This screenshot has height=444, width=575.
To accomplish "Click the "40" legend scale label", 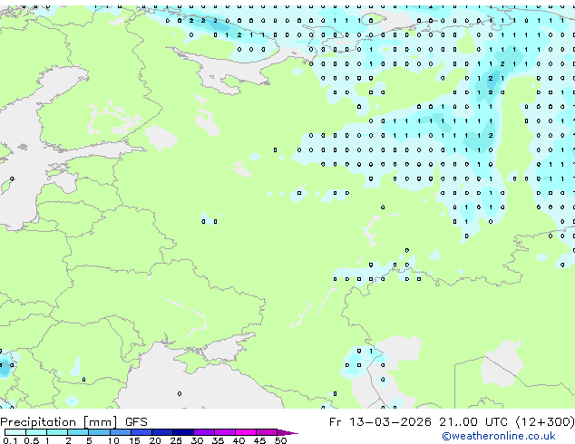I will (x=239, y=440).
